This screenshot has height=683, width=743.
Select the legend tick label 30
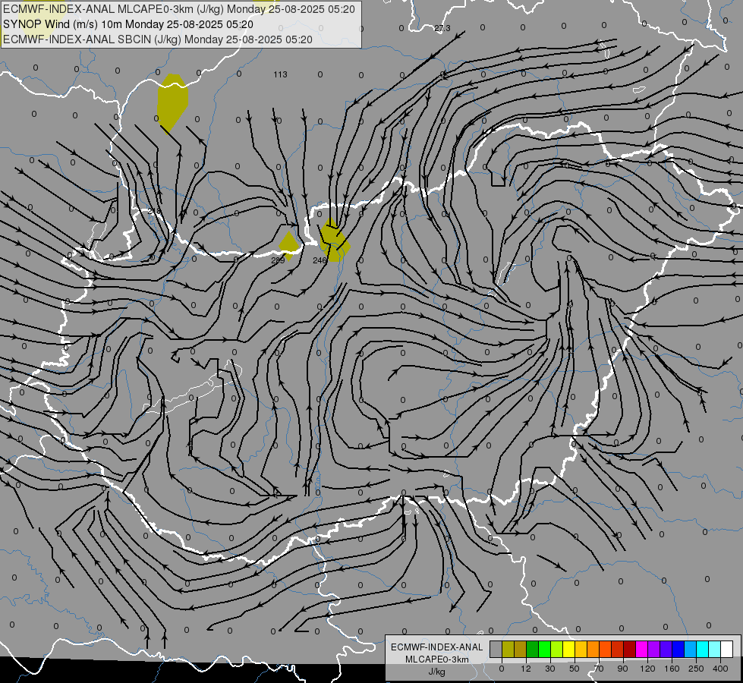[550, 669]
